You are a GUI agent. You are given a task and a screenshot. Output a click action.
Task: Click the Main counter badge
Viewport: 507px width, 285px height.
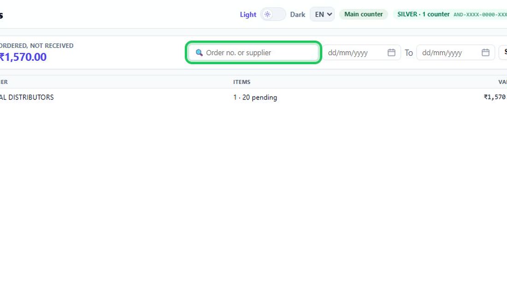point(364,14)
